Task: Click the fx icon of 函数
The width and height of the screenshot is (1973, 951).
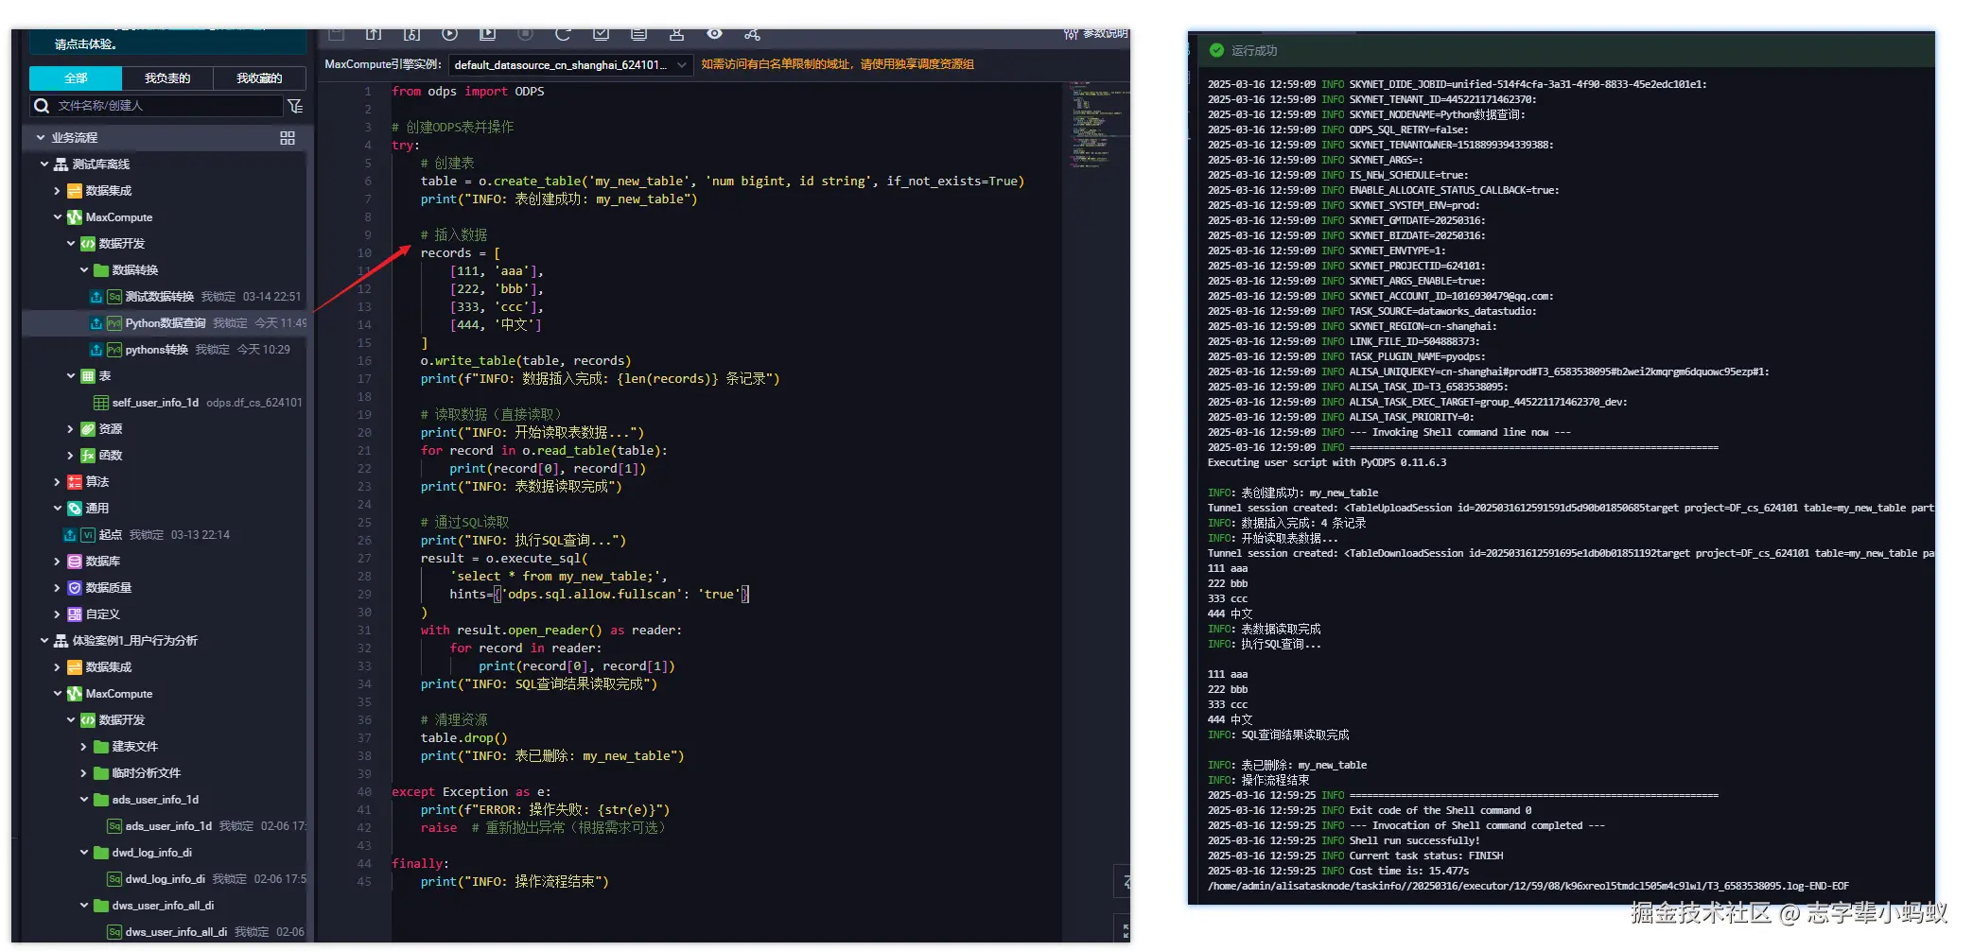Action: 88,456
